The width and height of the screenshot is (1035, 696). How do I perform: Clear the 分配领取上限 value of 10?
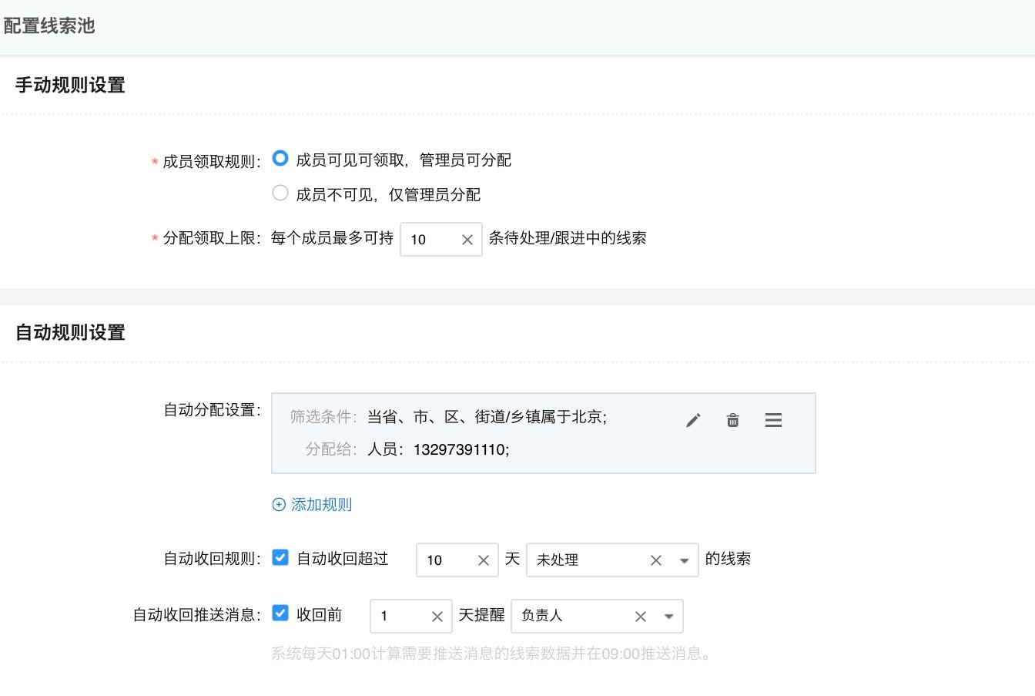(x=467, y=240)
